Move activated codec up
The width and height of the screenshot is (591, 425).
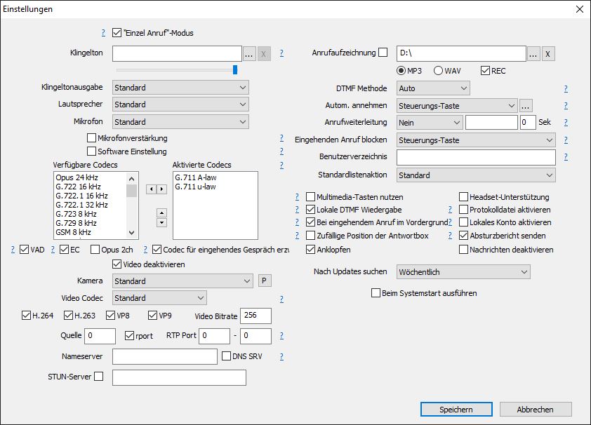(x=161, y=213)
